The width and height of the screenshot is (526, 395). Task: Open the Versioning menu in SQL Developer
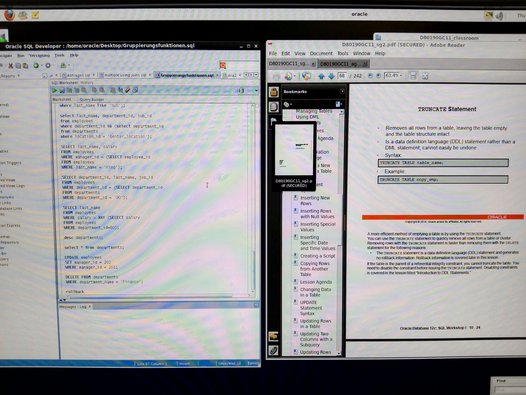[39, 55]
